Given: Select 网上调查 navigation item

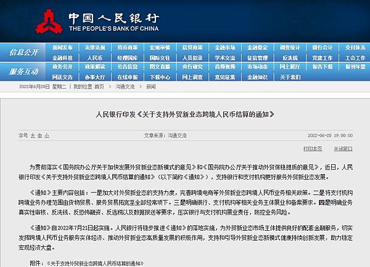Looking at the screenshot, I should tap(192, 78).
